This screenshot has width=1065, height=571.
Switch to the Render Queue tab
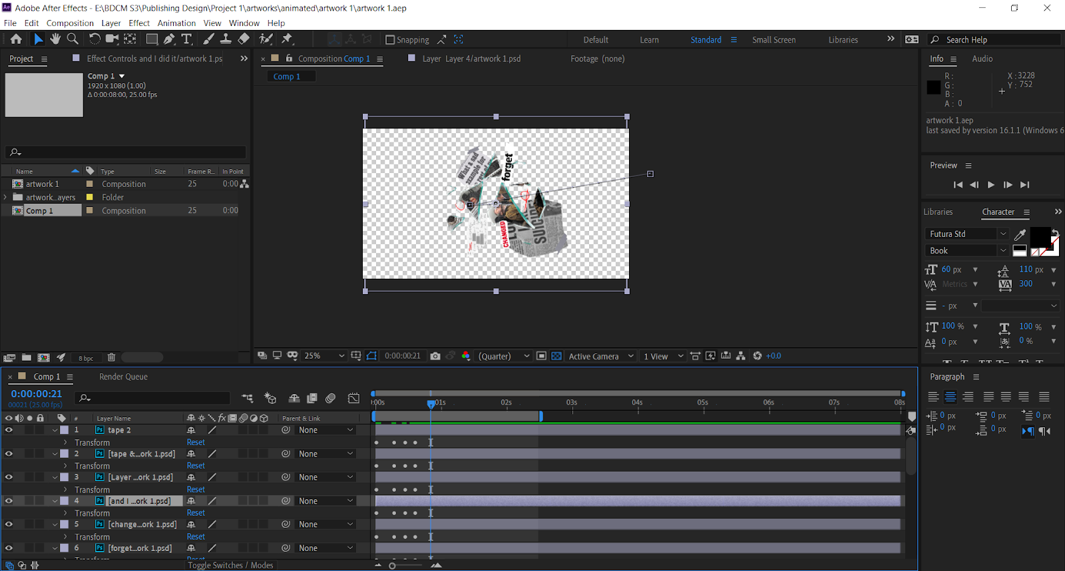coord(123,377)
